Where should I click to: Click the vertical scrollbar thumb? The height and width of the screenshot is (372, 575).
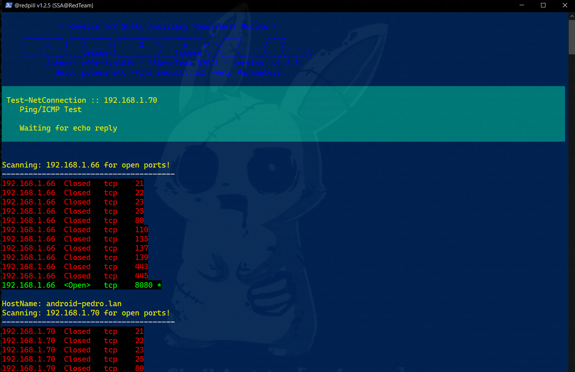(572, 37)
